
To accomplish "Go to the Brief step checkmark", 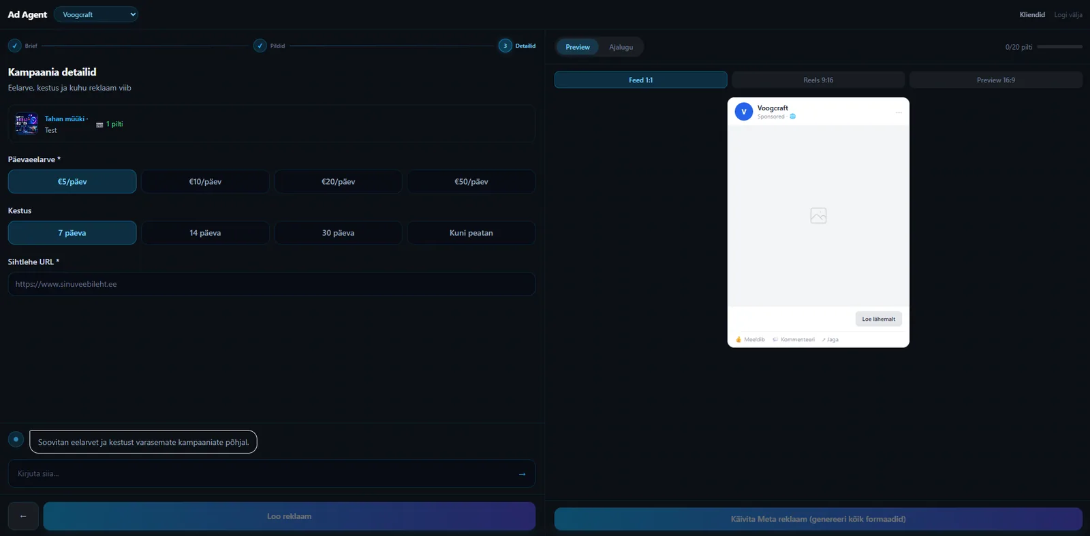I will point(15,46).
